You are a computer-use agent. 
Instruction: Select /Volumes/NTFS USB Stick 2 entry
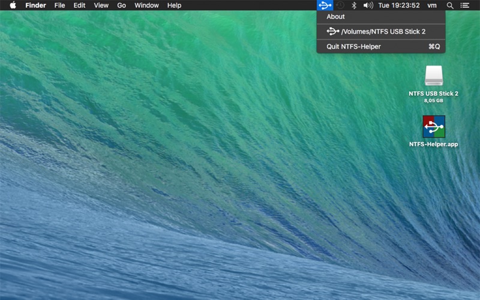pos(381,32)
